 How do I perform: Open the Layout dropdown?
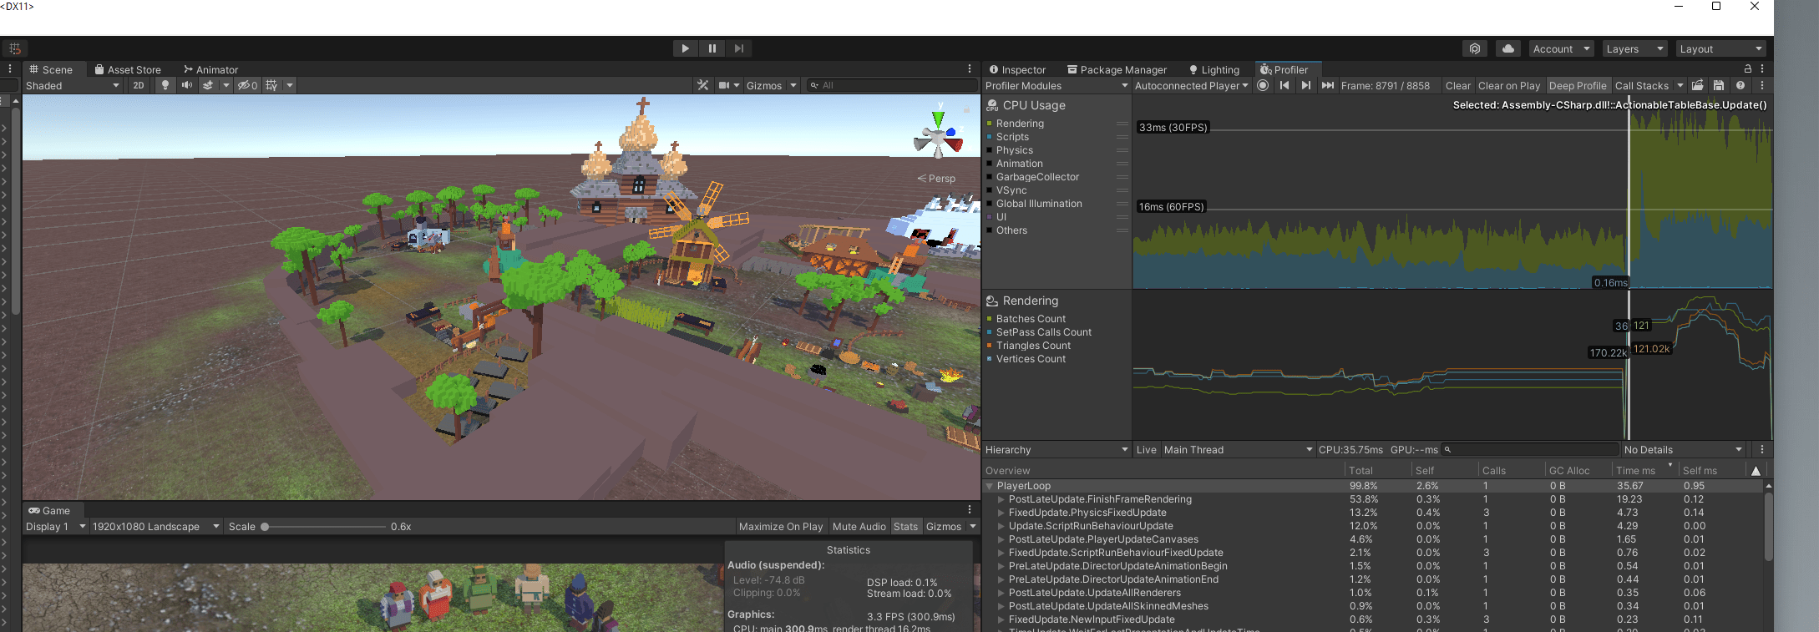point(1720,49)
